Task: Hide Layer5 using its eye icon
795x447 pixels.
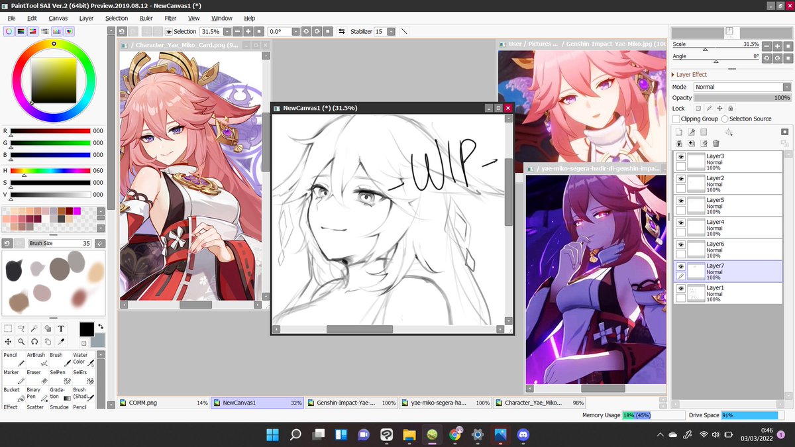Action: click(x=680, y=201)
